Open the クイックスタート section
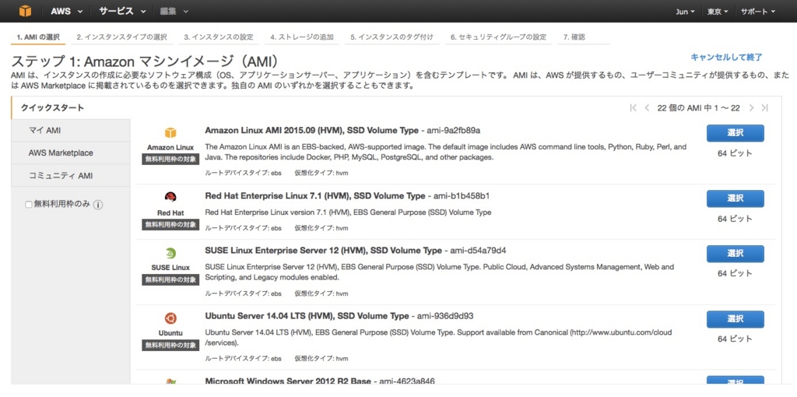 [x=71, y=107]
